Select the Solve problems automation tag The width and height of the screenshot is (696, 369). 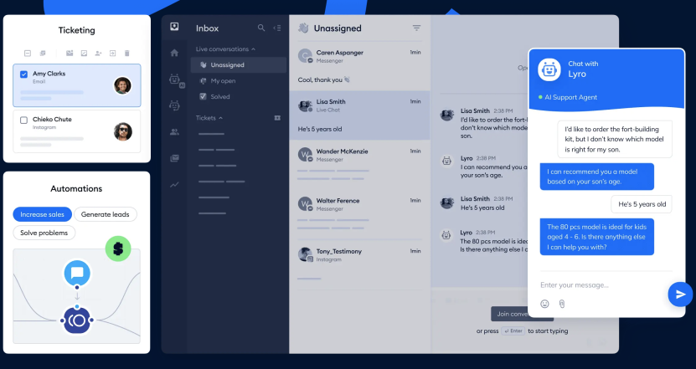44,233
